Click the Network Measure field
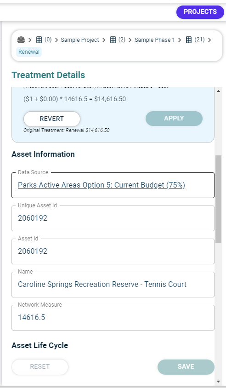This screenshot has width=226, height=388. (x=113, y=318)
